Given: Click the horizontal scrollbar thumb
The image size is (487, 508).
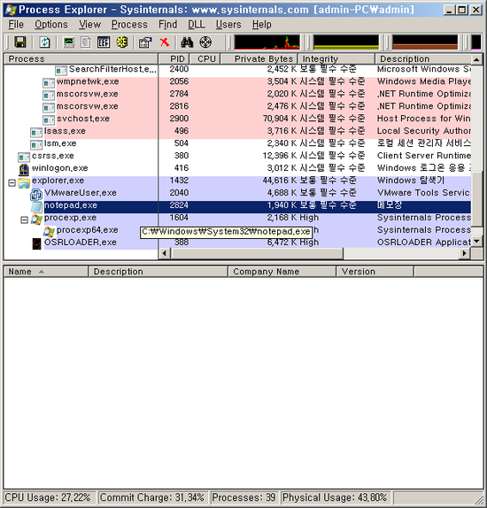Looking at the screenshot, I should coord(257,253).
